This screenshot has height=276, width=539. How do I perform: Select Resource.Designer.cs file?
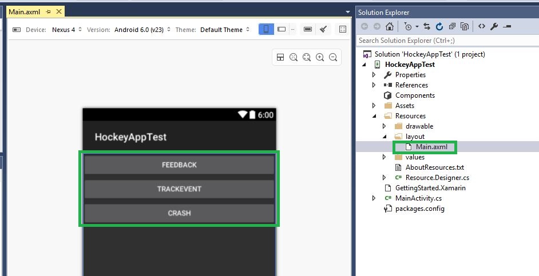point(437,178)
